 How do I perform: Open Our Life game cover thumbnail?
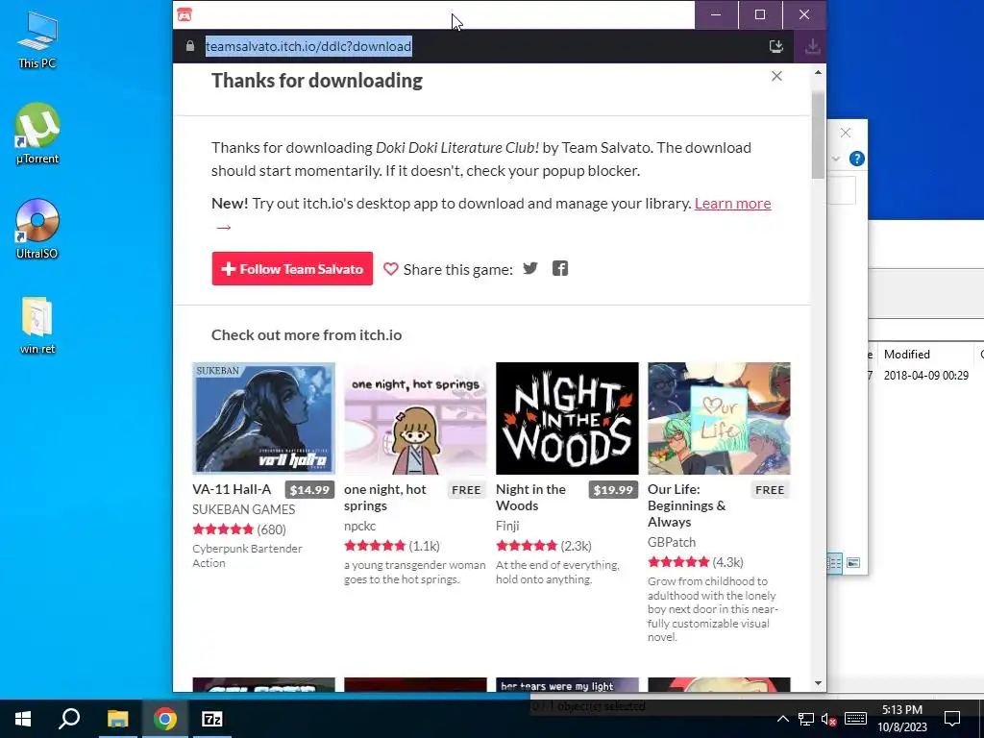pyautogui.click(x=719, y=418)
